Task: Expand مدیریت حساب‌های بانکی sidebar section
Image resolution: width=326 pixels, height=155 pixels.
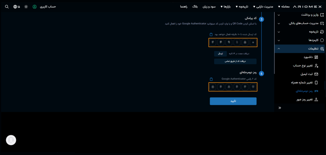Action: pyautogui.click(x=279, y=23)
